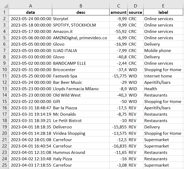This screenshot has height=169, width=184.
Task: Select the Storytel description cell
Action: tap(81, 19)
